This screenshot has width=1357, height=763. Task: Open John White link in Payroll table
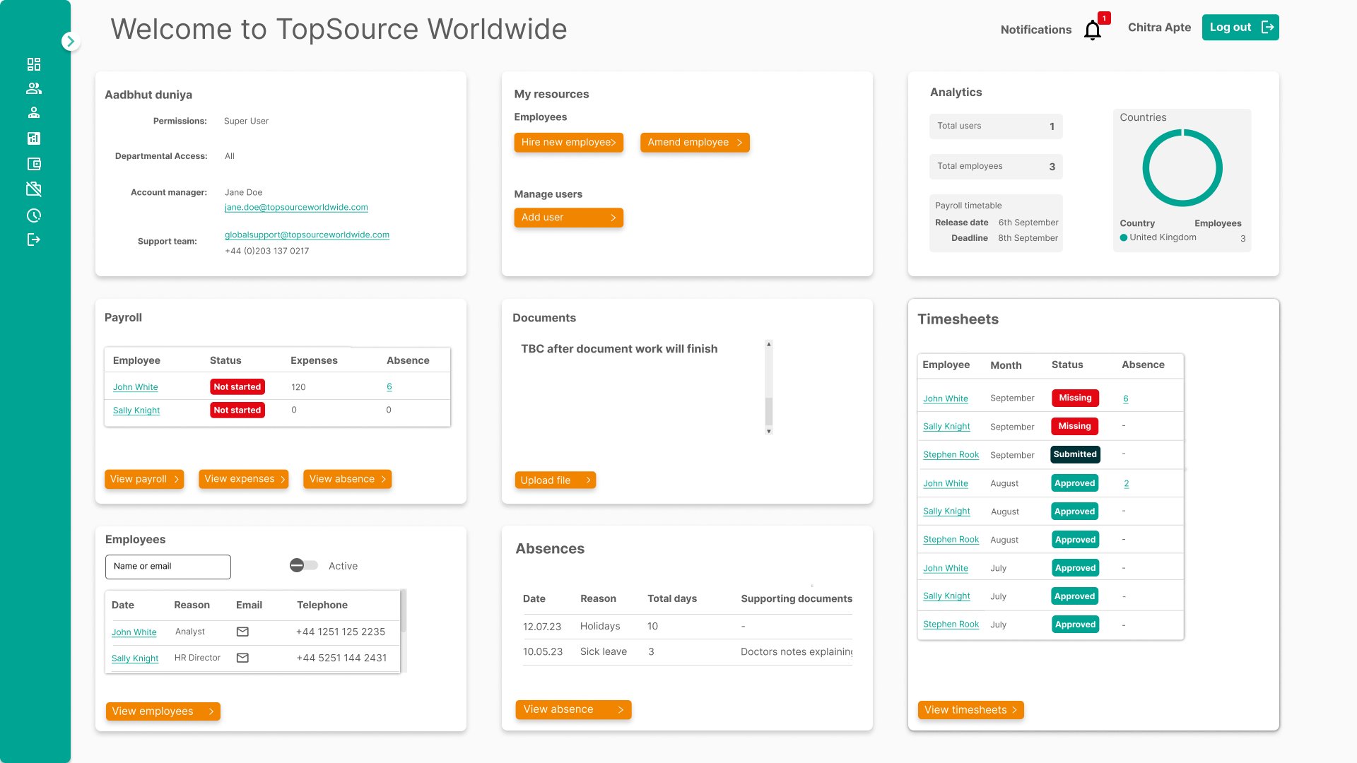point(136,387)
